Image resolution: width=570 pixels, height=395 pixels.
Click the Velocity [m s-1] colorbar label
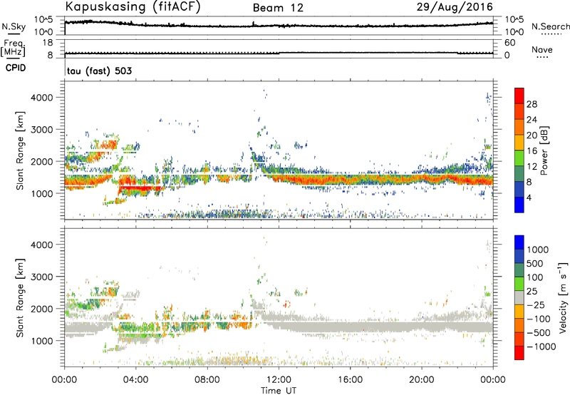(x=563, y=297)
